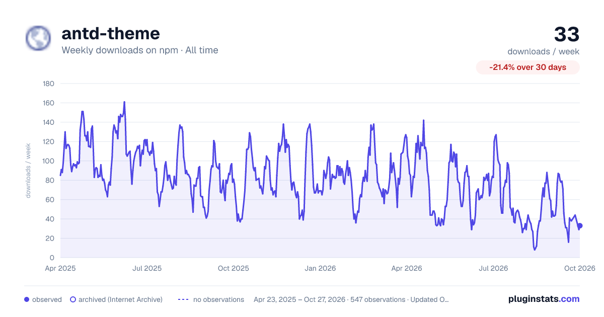The height and width of the screenshot is (317, 604).
Task: Click the Jul 2026 axis label
Action: click(493, 268)
